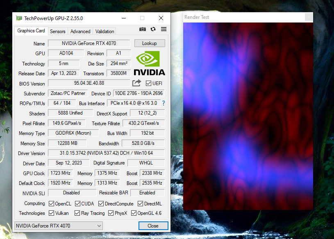
Task: Click the refresh arrows icon
Action: [153, 29]
